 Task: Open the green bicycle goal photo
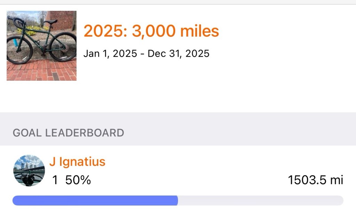[41, 45]
